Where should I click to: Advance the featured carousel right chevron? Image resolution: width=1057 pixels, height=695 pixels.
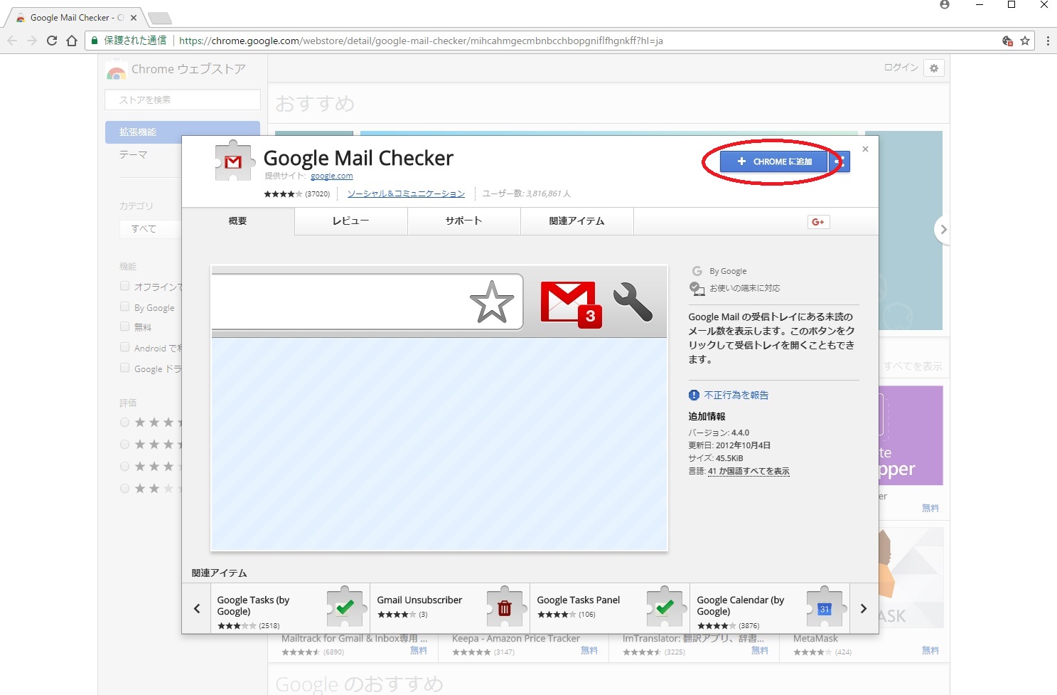click(x=943, y=230)
